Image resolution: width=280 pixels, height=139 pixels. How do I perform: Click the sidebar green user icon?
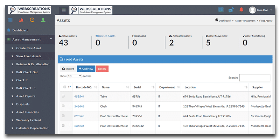click(43, 20)
